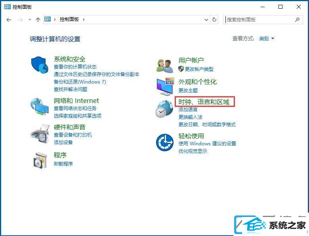Screen dimensions: 309x236
Task: Maximize the Control Panel window
Action: (x=280, y=7)
